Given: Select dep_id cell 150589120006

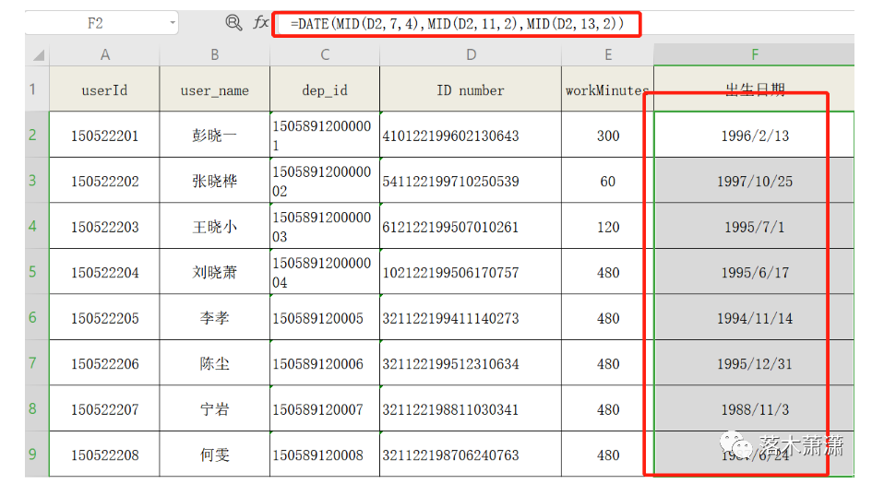Looking at the screenshot, I should coord(325,363).
